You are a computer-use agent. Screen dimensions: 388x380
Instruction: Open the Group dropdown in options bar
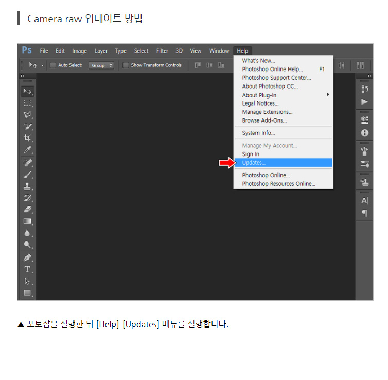coord(101,65)
